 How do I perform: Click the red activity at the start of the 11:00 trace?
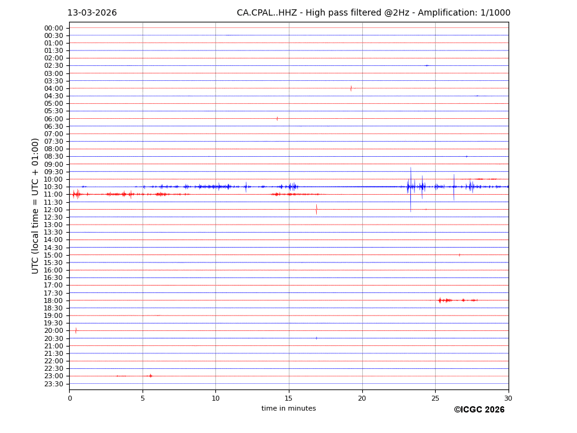(76, 194)
